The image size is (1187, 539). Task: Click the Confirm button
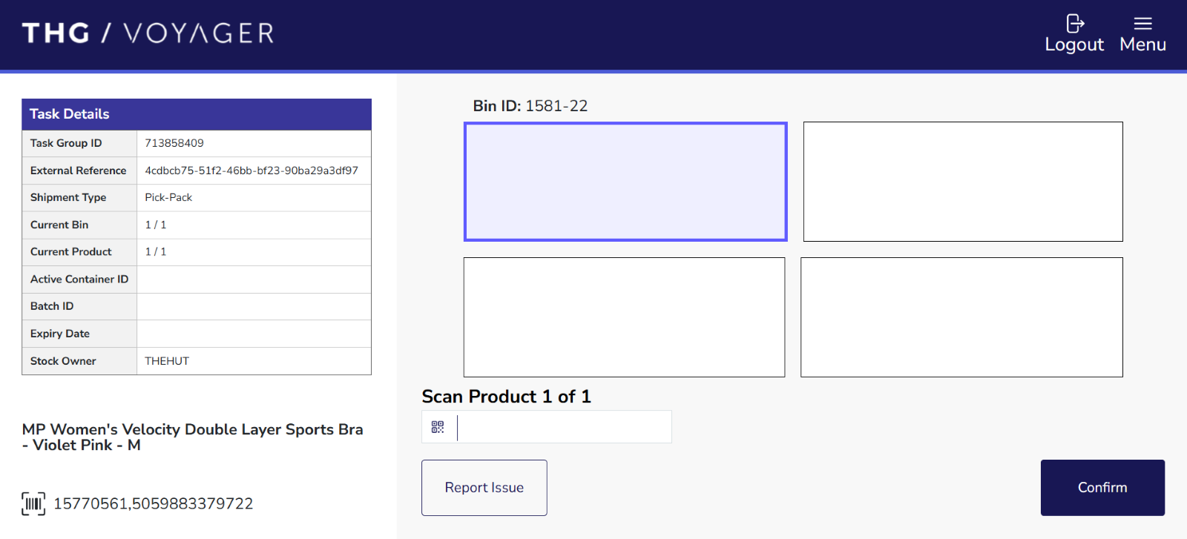(x=1102, y=488)
